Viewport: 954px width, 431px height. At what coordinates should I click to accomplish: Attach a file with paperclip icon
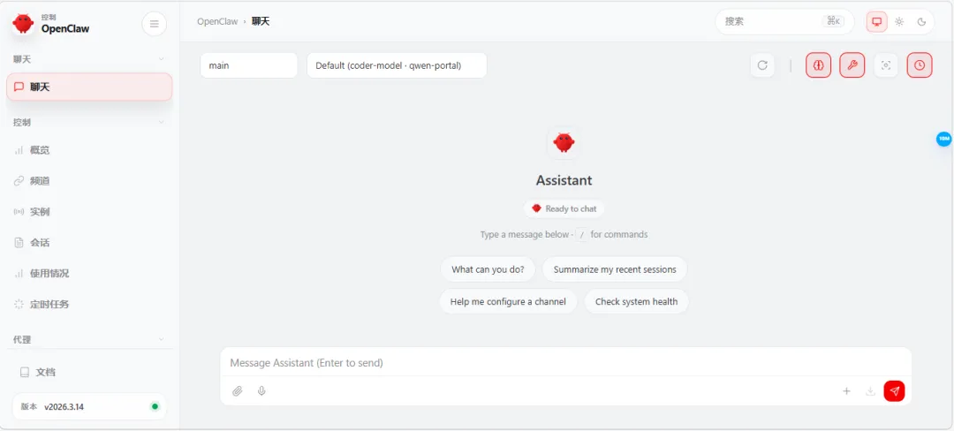[238, 391]
